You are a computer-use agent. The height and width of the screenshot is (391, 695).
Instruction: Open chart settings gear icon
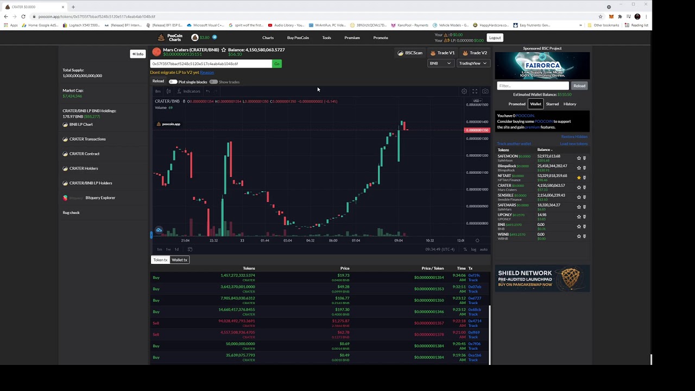coord(464,91)
